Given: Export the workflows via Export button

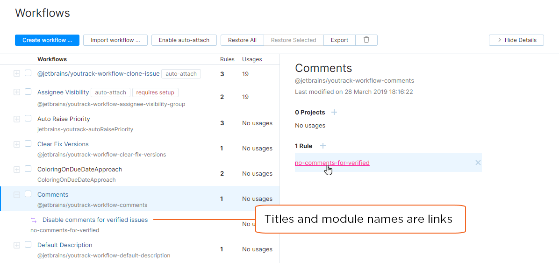Looking at the screenshot, I should click(x=339, y=40).
